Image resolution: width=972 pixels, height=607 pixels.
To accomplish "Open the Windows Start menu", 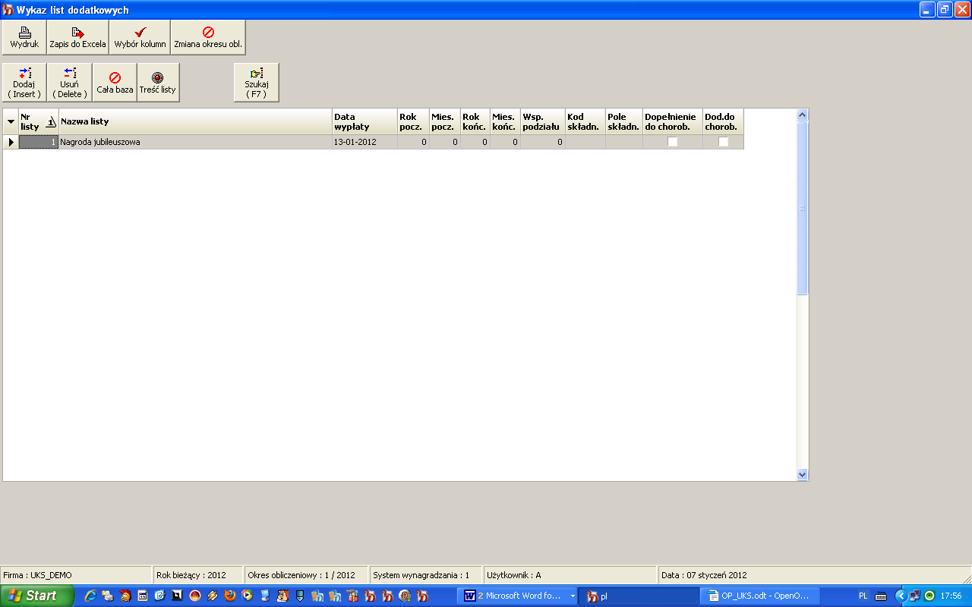I will (36, 596).
